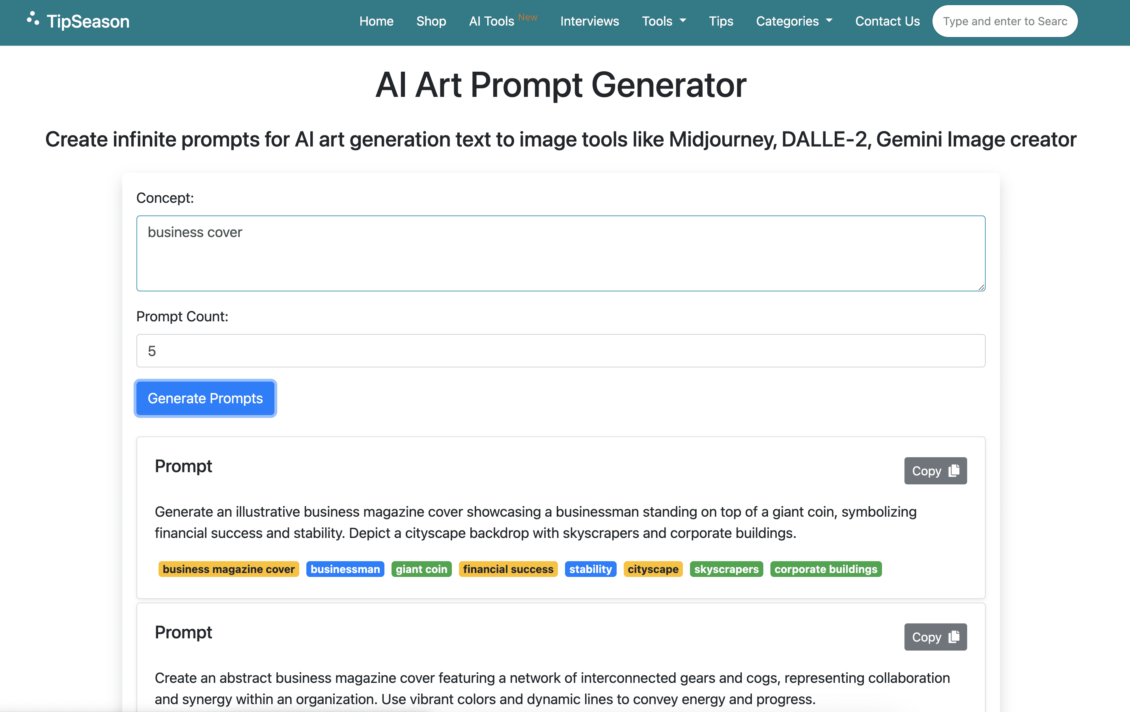Open the Shop page
The width and height of the screenshot is (1130, 712).
[431, 21]
